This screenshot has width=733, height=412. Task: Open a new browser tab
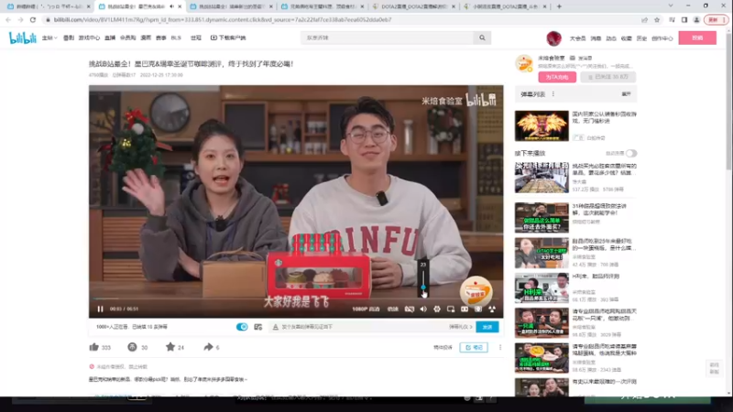[x=559, y=6]
